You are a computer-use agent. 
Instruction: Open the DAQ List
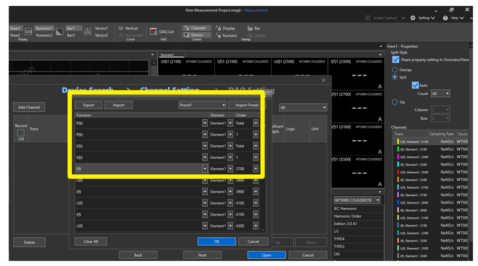162,32
